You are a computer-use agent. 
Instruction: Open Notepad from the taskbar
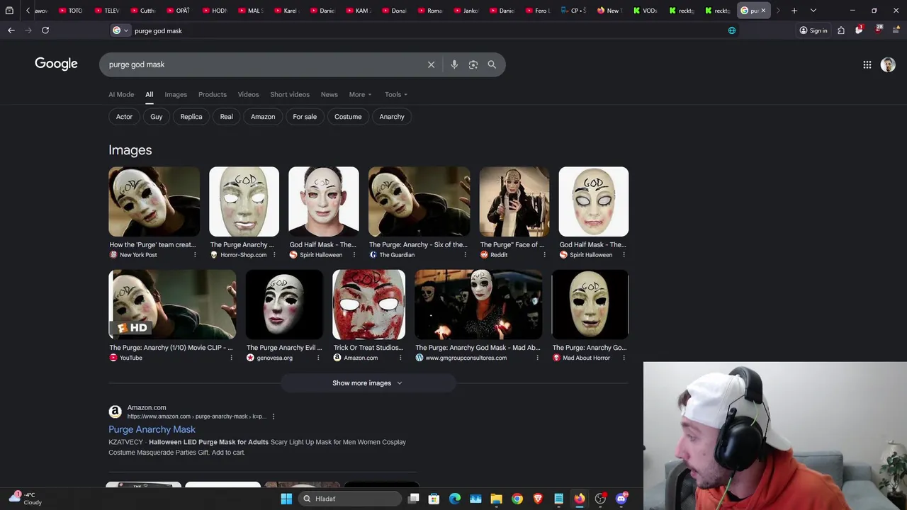pyautogui.click(x=559, y=499)
